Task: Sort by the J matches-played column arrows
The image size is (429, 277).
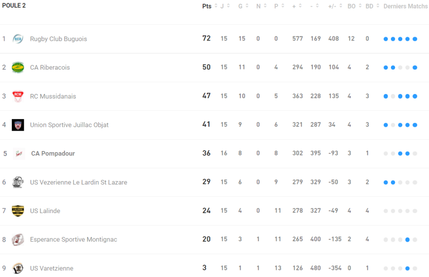Action: 228,6
